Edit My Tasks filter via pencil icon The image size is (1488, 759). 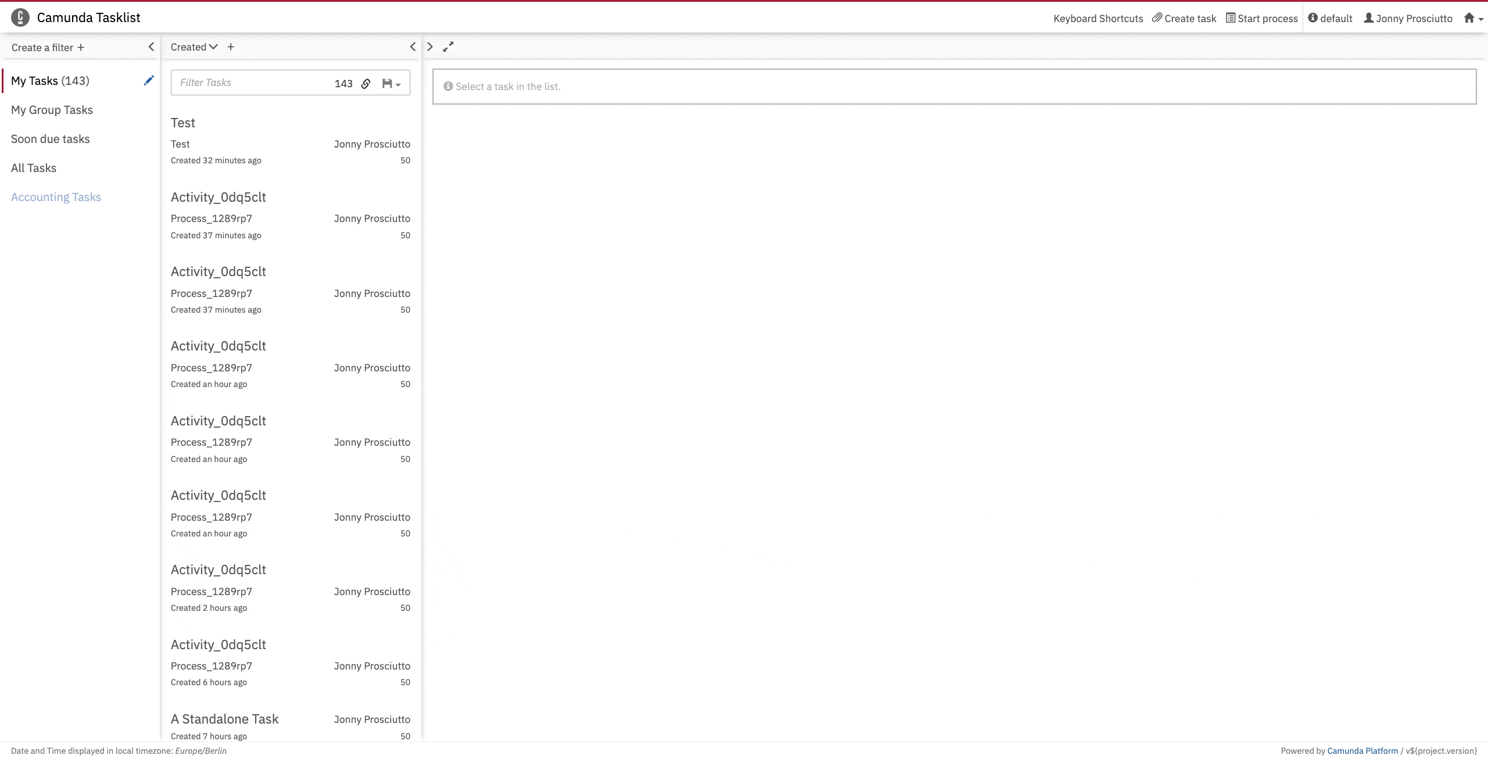(x=149, y=80)
